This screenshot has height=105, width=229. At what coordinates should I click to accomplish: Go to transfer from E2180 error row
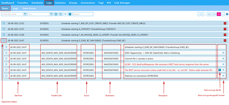click(x=223, y=64)
